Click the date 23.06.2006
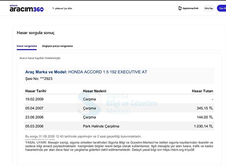 (34, 117)
